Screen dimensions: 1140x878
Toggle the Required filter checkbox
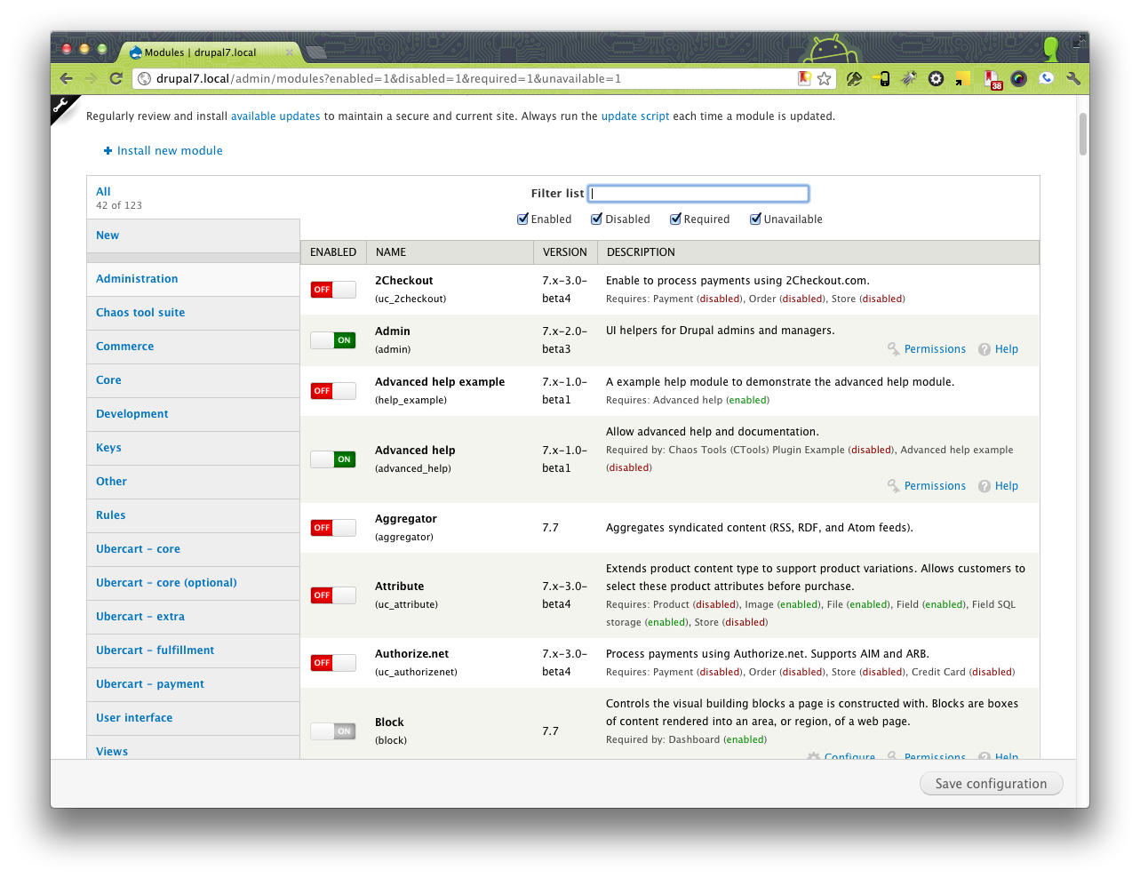click(x=676, y=219)
